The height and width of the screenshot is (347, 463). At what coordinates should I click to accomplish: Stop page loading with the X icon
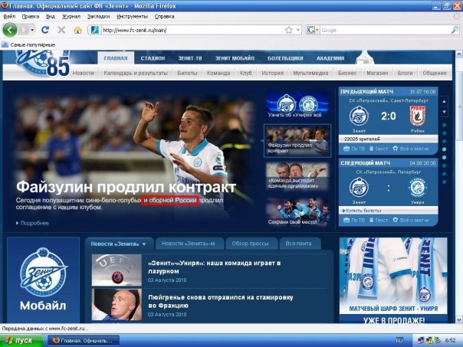61,30
